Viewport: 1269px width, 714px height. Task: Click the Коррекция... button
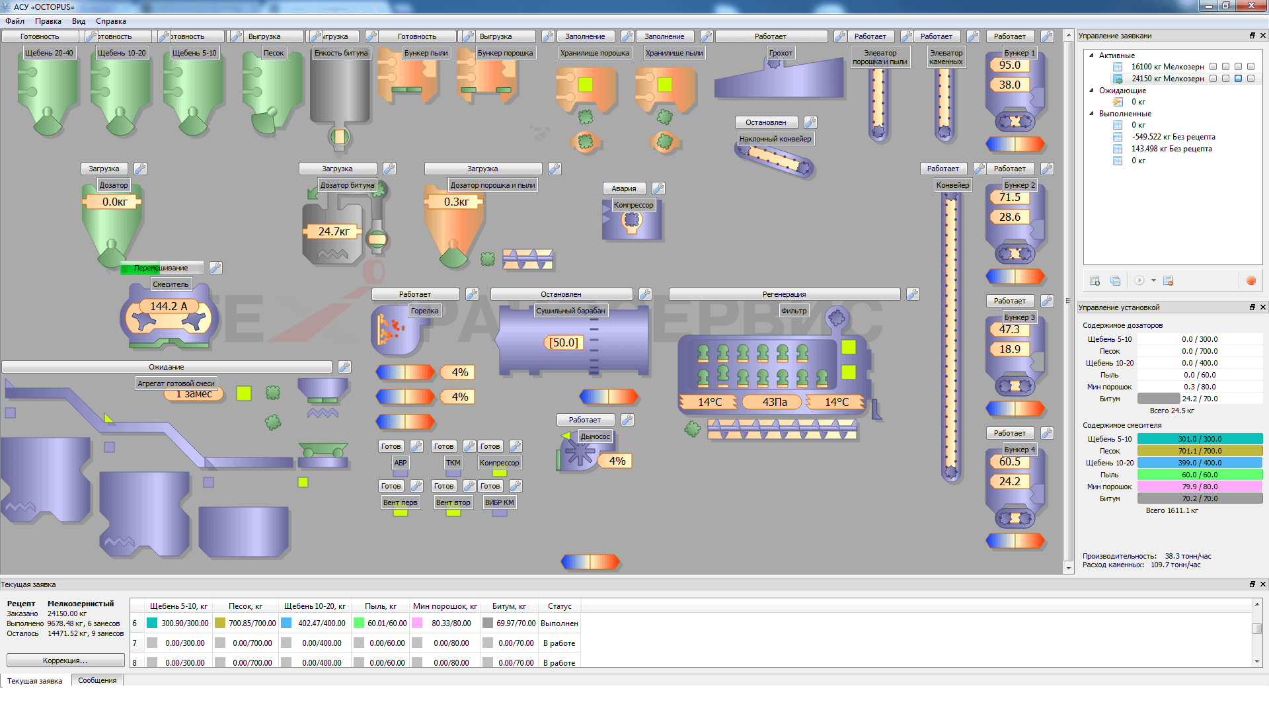tap(65, 660)
